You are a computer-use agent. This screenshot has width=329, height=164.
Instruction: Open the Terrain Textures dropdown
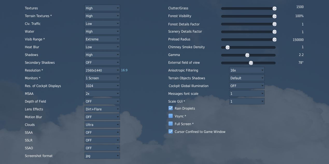pyautogui.click(x=102, y=16)
